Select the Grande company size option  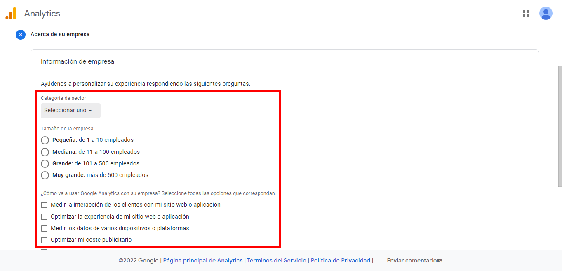click(x=45, y=163)
